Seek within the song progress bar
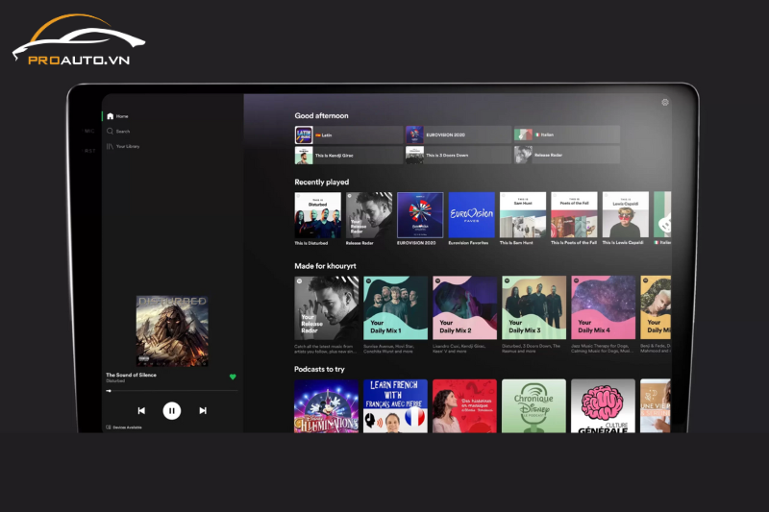The image size is (769, 512). (171, 391)
